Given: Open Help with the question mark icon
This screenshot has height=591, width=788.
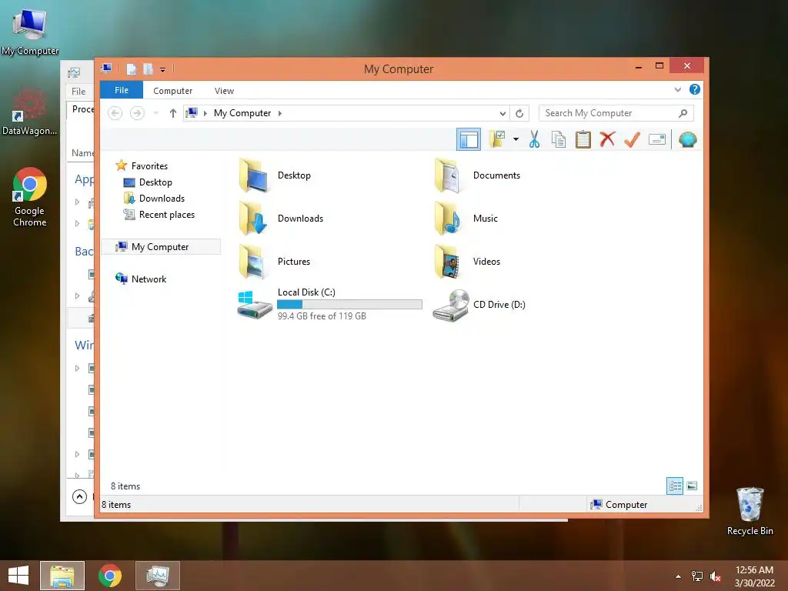Looking at the screenshot, I should (695, 89).
